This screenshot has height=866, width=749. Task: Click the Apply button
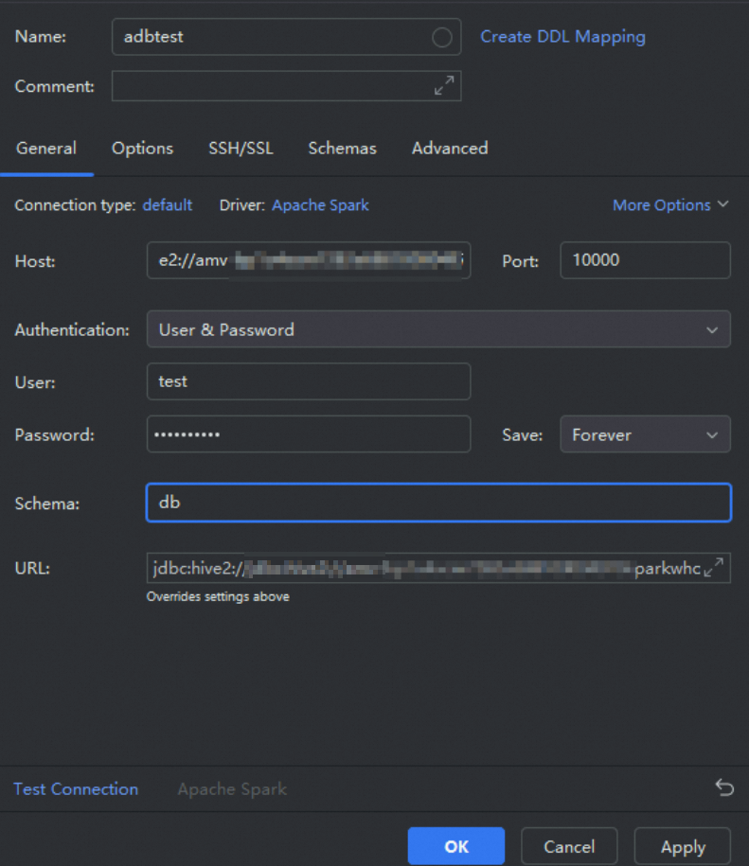[683, 846]
